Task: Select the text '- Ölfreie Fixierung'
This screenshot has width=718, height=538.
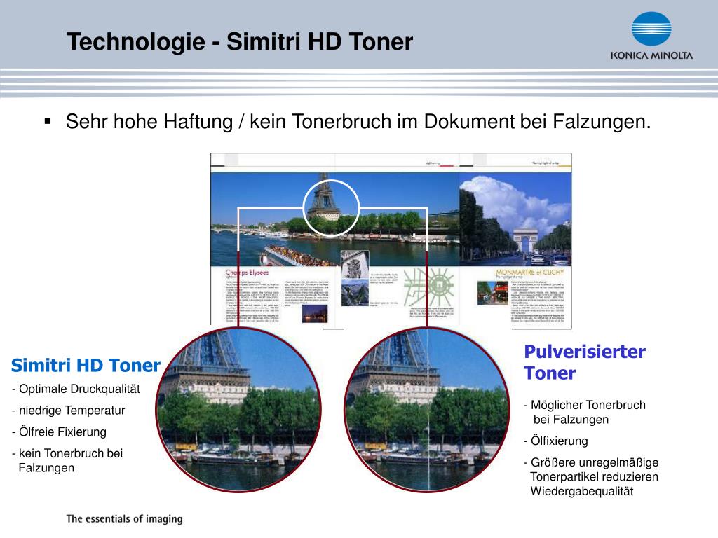Action: pos(59,432)
